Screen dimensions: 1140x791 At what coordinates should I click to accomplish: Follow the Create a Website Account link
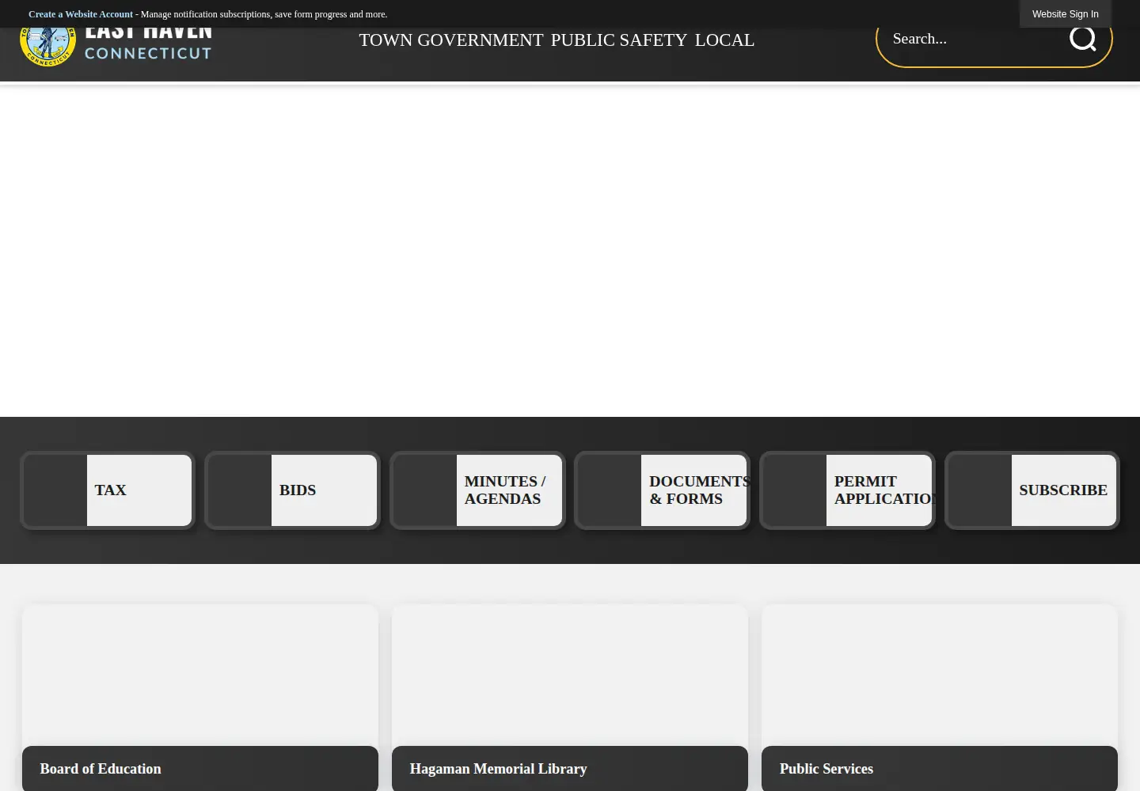tap(81, 14)
